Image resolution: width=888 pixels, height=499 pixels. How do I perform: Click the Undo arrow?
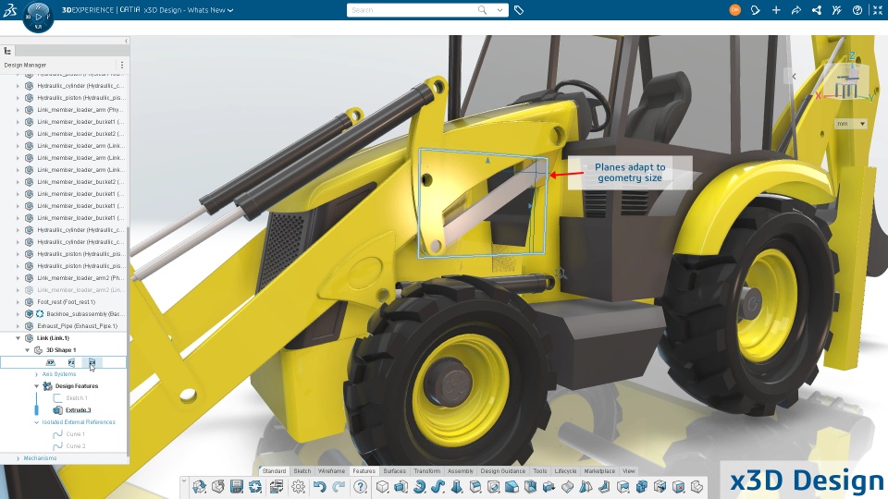(320, 487)
